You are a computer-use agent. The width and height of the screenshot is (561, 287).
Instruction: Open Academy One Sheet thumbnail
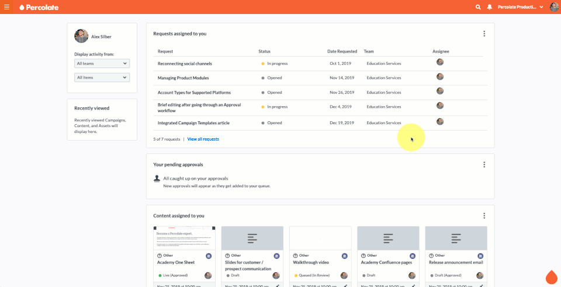click(184, 238)
